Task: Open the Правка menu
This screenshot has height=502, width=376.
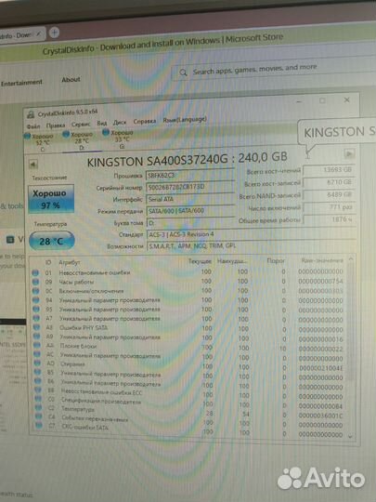Action: pyautogui.click(x=56, y=125)
